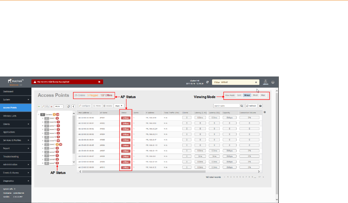Open Troubleshooting in the sidebar
Screen dimensions: 348x203
tap(15, 157)
